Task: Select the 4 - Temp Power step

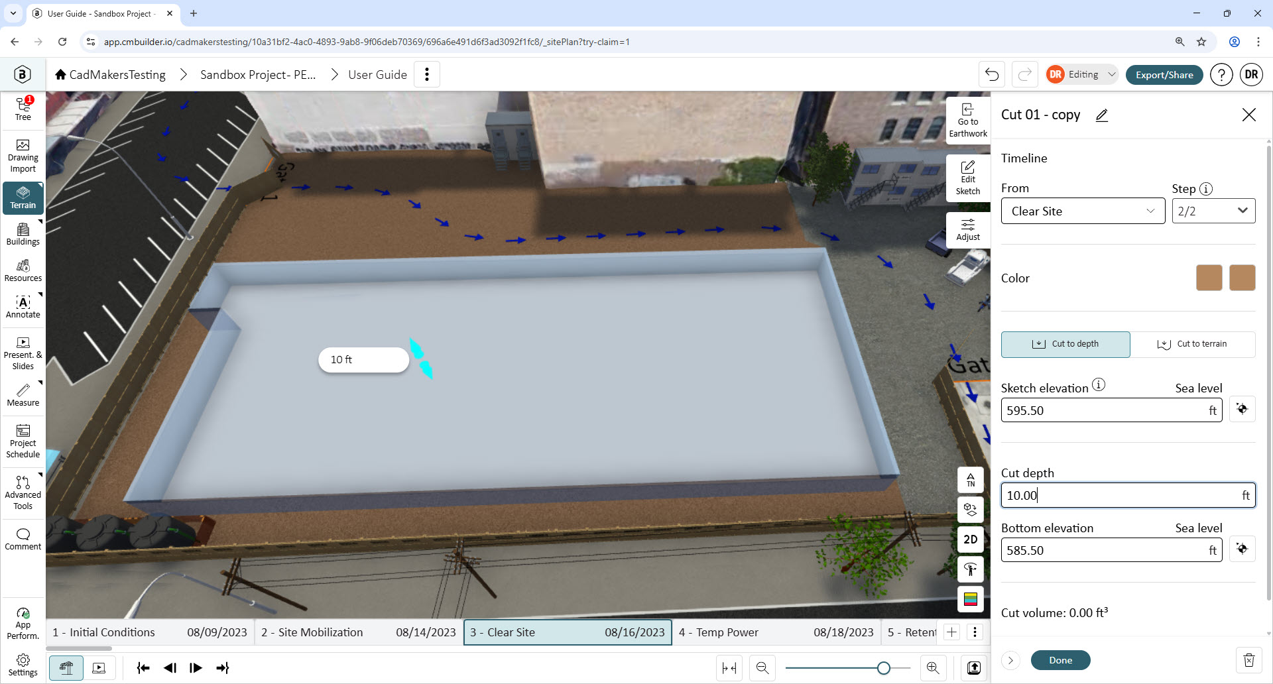Action: [x=776, y=632]
